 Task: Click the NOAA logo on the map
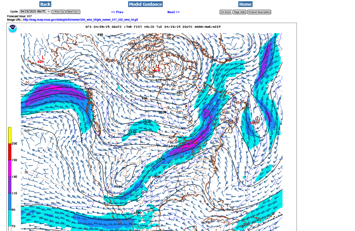coord(13,29)
